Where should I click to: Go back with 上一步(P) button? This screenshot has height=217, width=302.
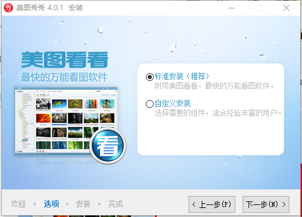click(212, 204)
